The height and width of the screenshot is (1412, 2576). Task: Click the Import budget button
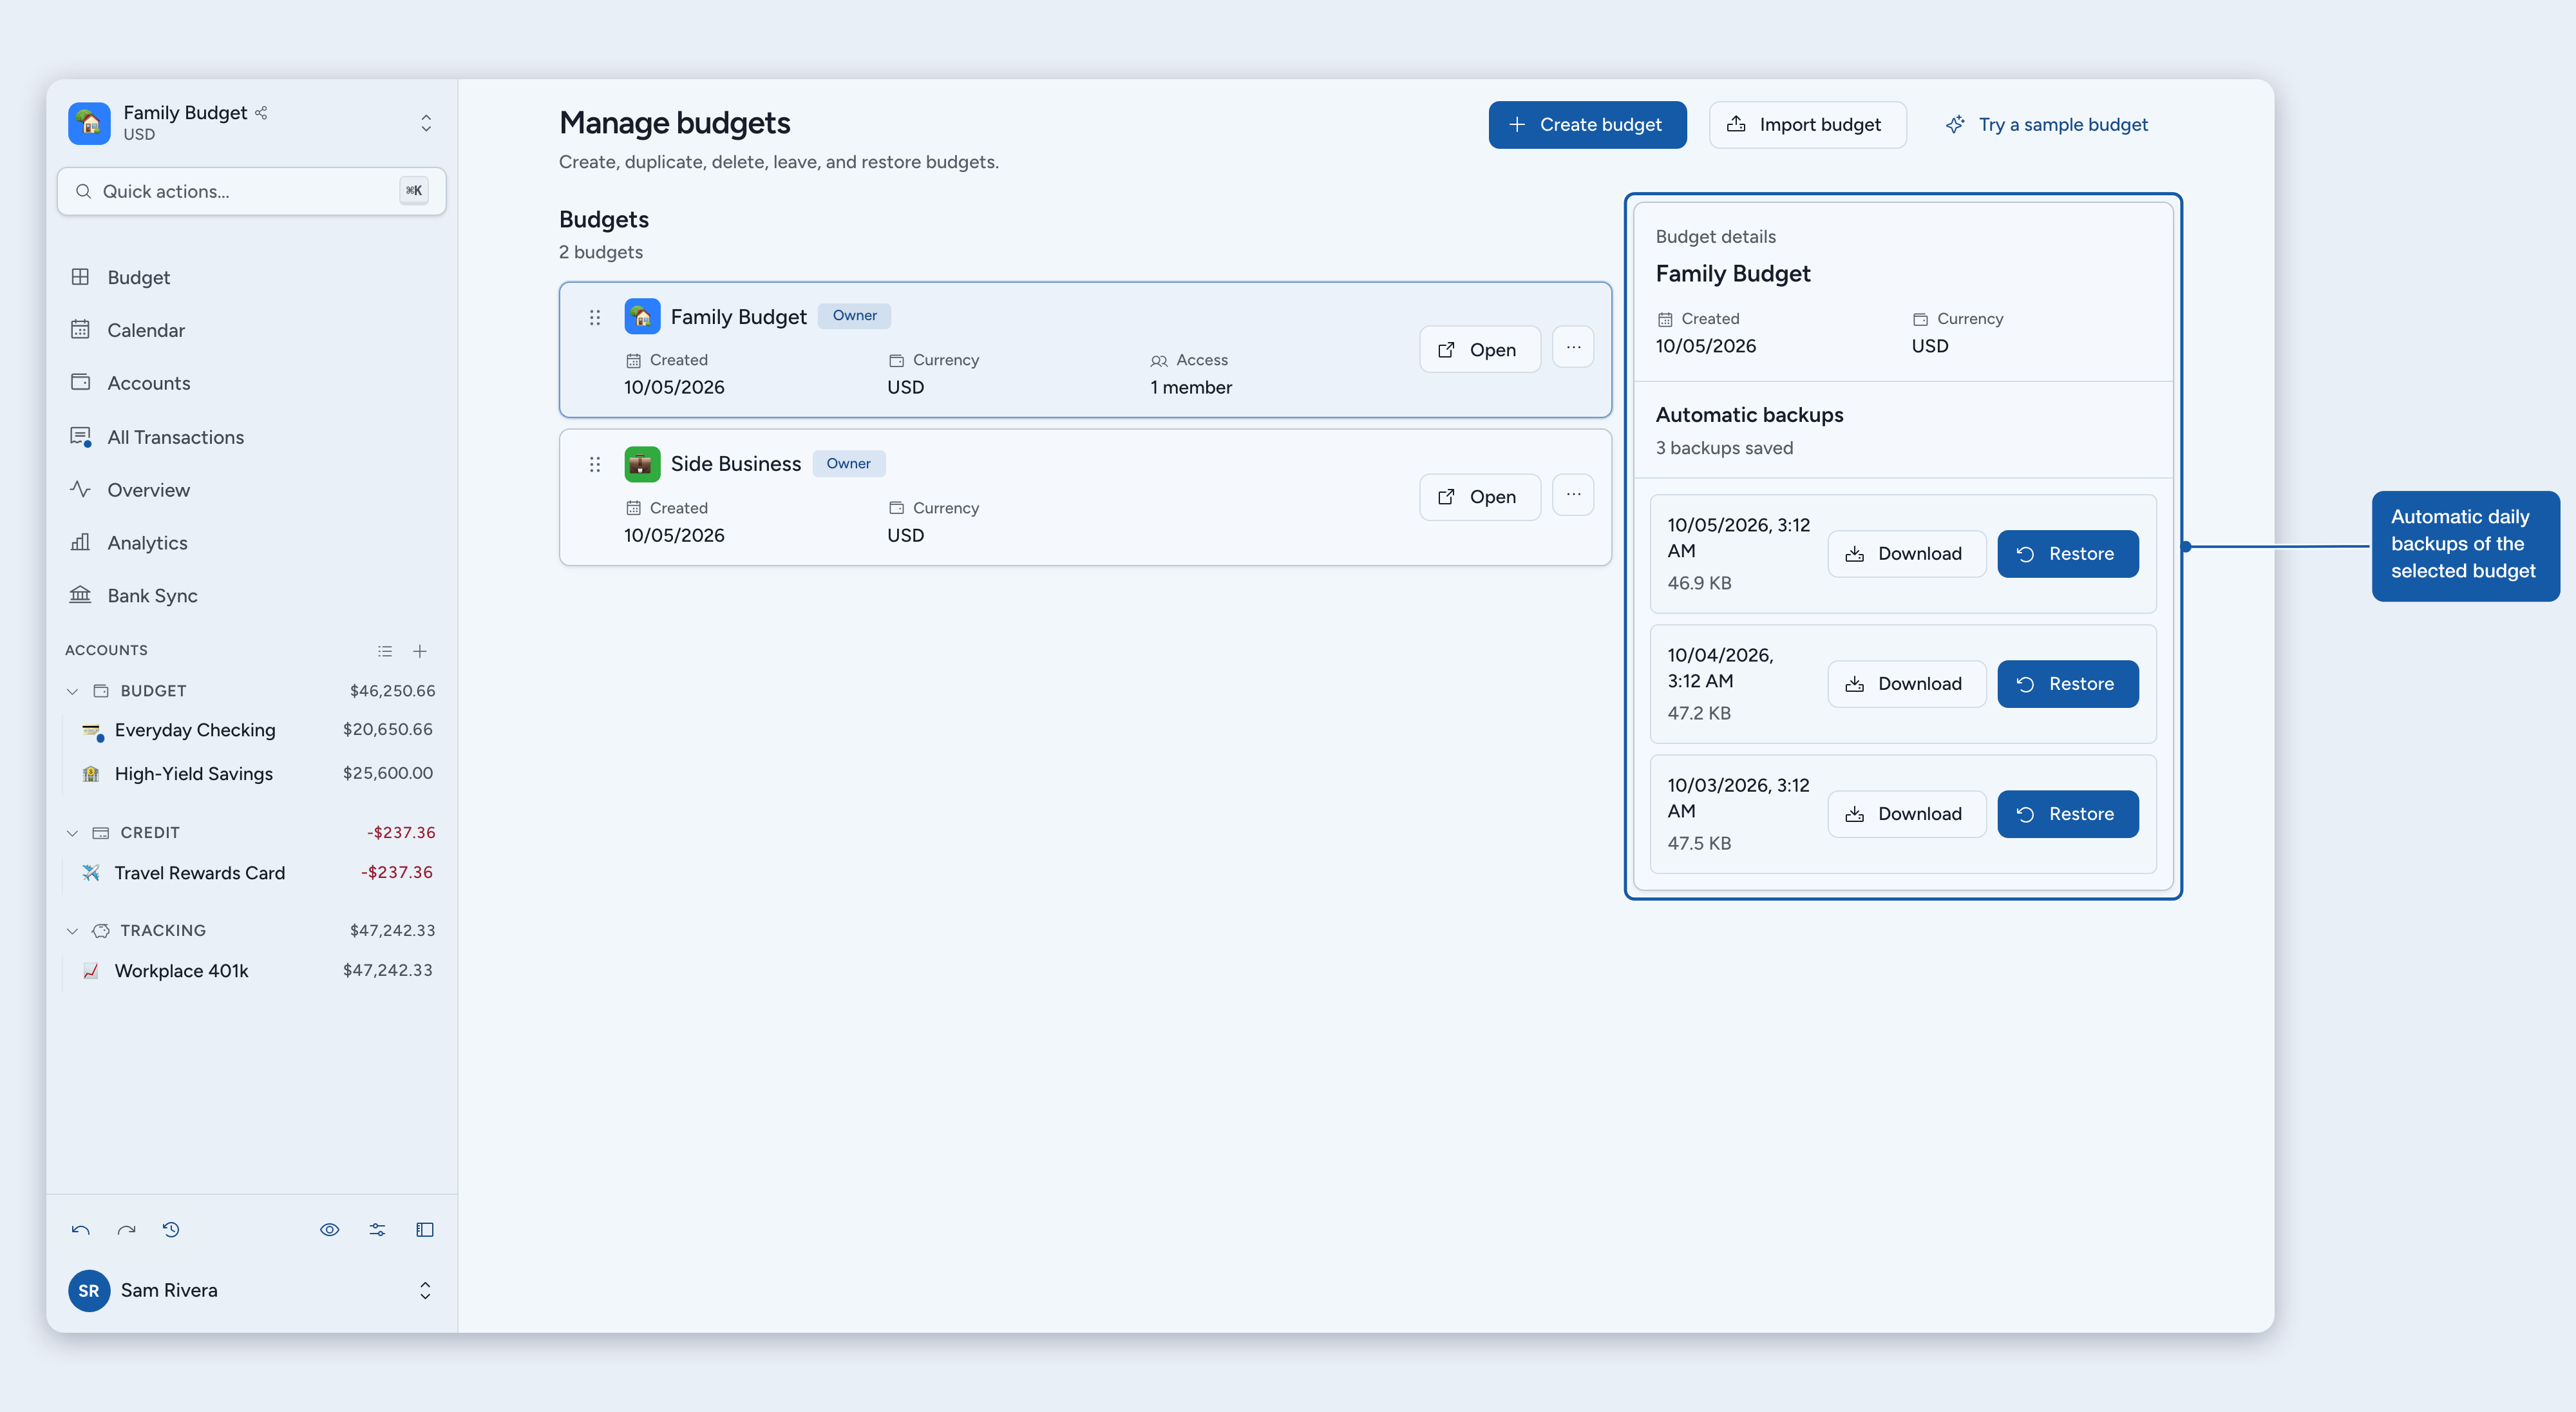pos(1807,125)
